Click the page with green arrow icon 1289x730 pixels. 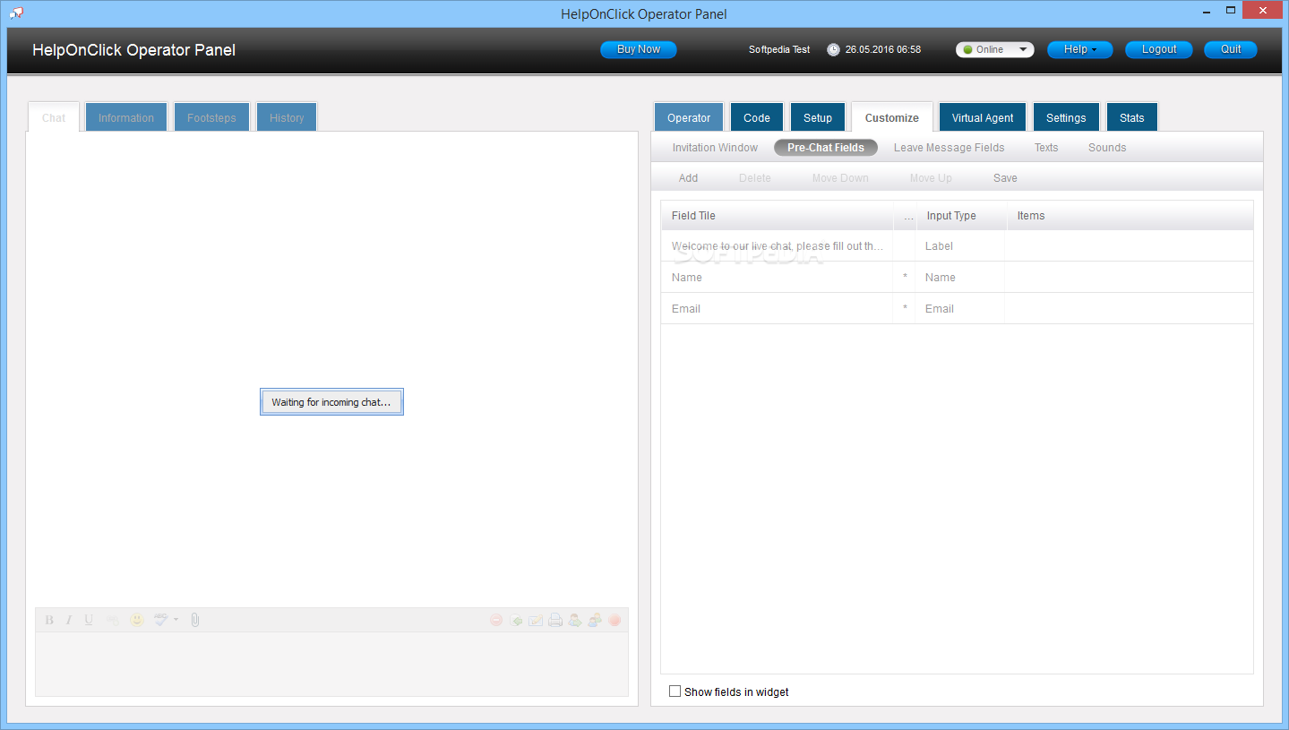coord(516,620)
